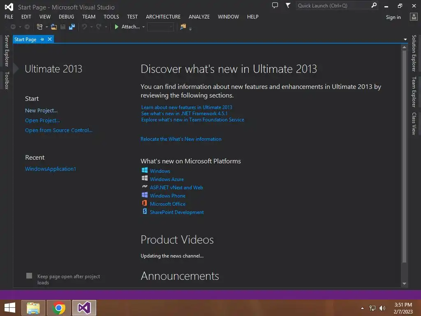421x316 pixels.
Task: Expand the Redo history dropdown
Action: point(106,27)
